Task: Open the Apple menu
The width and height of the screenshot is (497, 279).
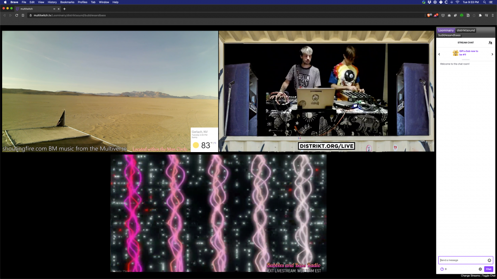Action: coord(5,2)
